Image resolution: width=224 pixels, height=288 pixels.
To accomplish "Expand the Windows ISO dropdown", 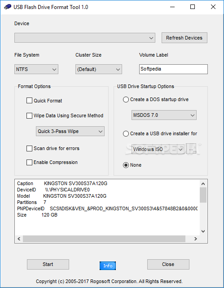I will click(x=158, y=149).
